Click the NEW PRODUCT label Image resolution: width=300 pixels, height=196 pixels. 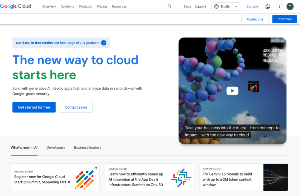tap(212, 169)
